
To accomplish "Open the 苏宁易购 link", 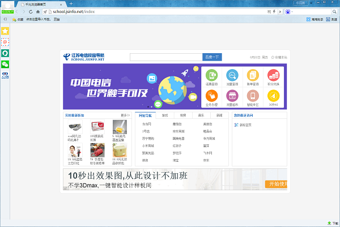I will coord(148,139).
